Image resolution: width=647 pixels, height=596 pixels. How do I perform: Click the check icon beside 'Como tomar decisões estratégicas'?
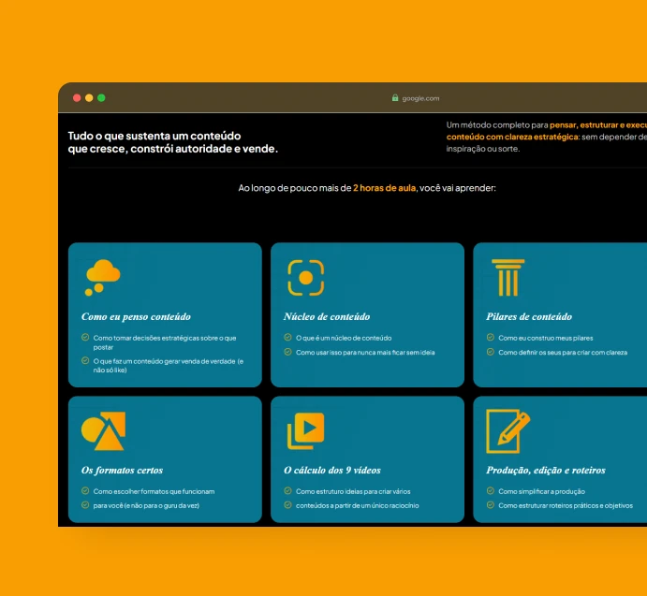[85, 338]
